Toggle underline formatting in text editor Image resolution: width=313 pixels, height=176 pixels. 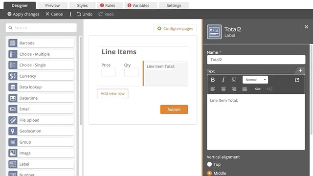(x=234, y=80)
